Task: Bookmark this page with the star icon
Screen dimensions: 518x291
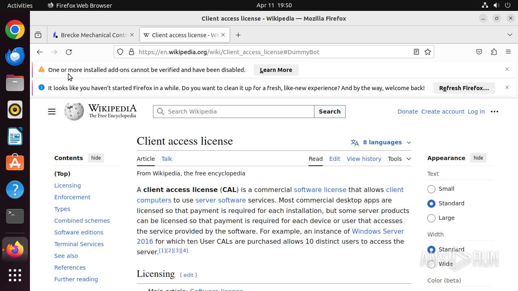Action: pyautogui.click(x=428, y=52)
